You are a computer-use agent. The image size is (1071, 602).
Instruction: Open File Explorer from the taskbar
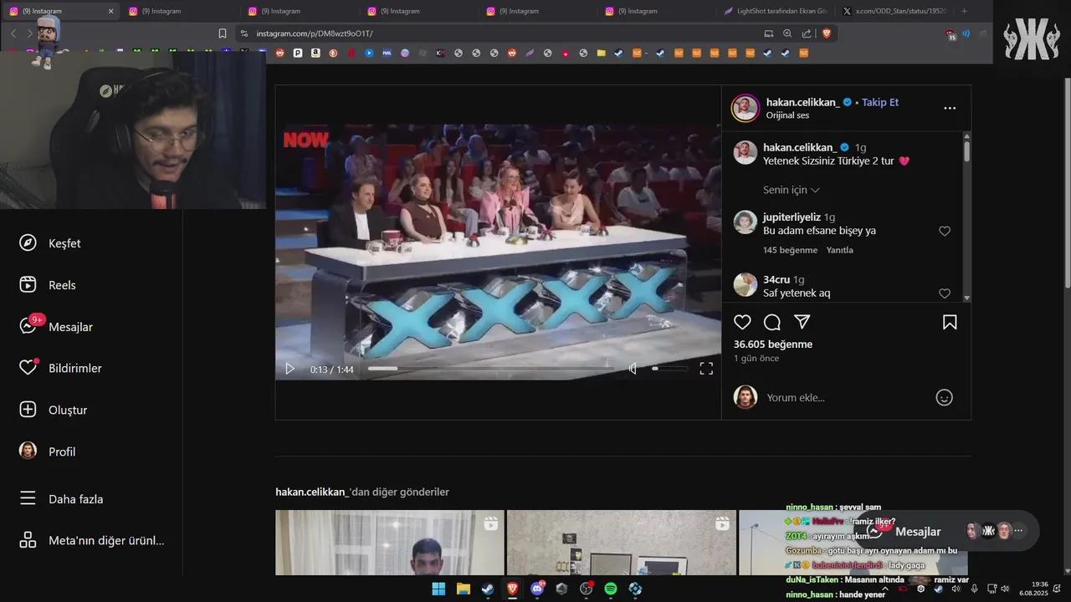[x=463, y=589]
